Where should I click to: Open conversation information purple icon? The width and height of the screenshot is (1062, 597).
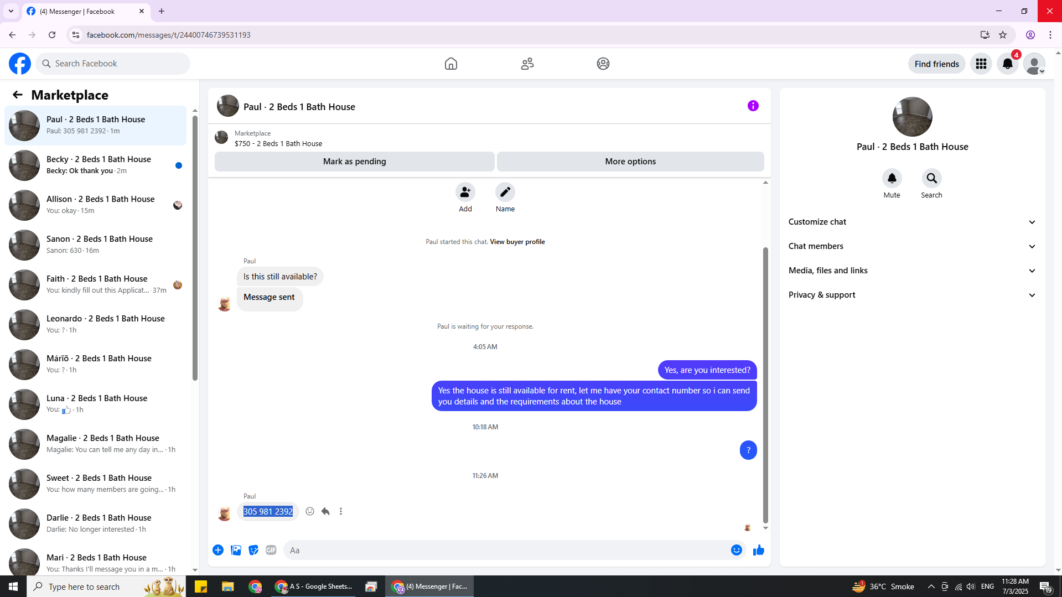(753, 106)
